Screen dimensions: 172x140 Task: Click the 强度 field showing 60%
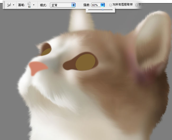96,5
